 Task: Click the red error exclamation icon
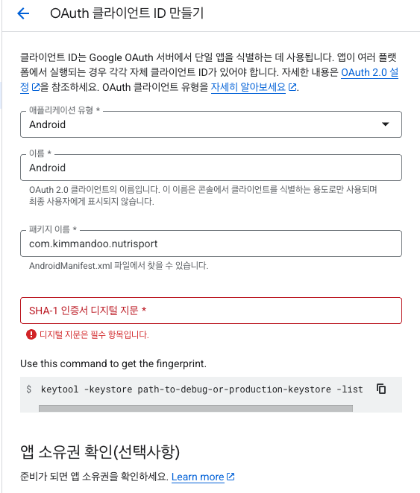click(31, 334)
